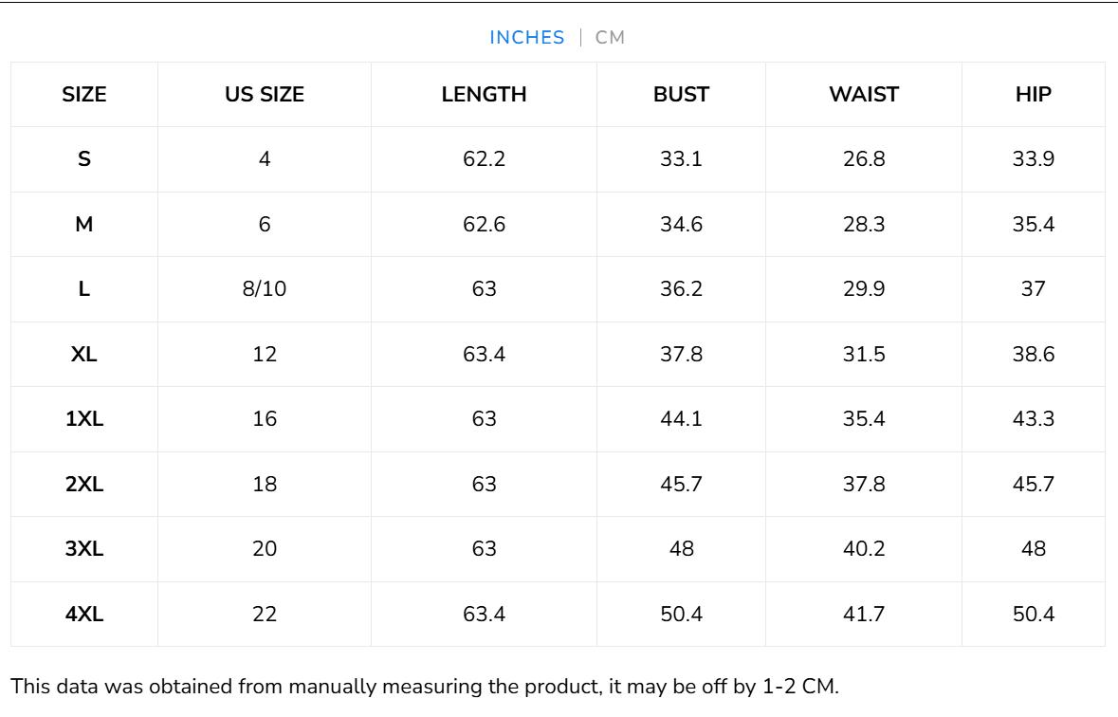Viewport: 1118px width, 717px height.
Task: Click the LENGTH column header
Action: coord(484,95)
